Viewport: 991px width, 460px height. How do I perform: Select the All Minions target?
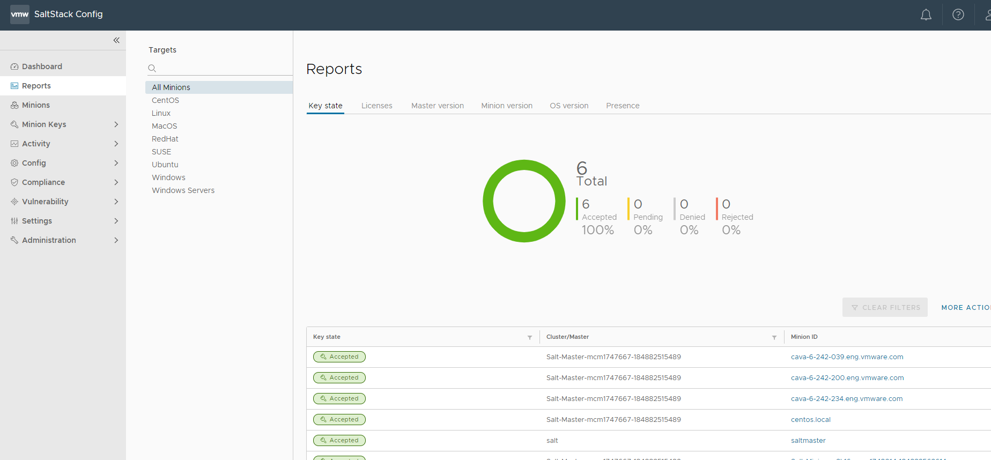click(219, 87)
